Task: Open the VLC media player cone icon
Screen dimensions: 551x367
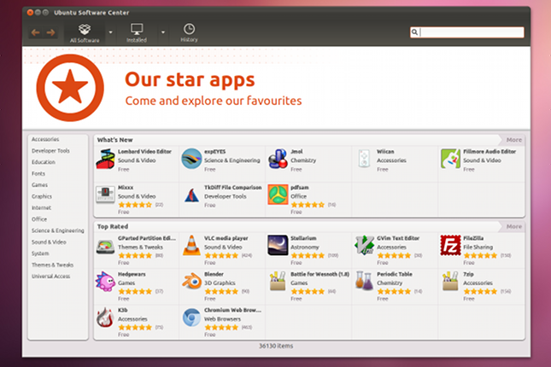Action: tap(191, 246)
